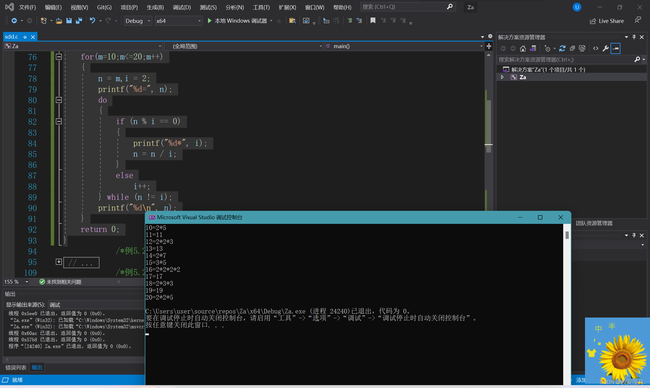Click the Live Share button

[x=607, y=21]
